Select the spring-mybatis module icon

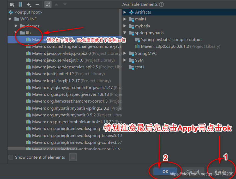click(131, 33)
